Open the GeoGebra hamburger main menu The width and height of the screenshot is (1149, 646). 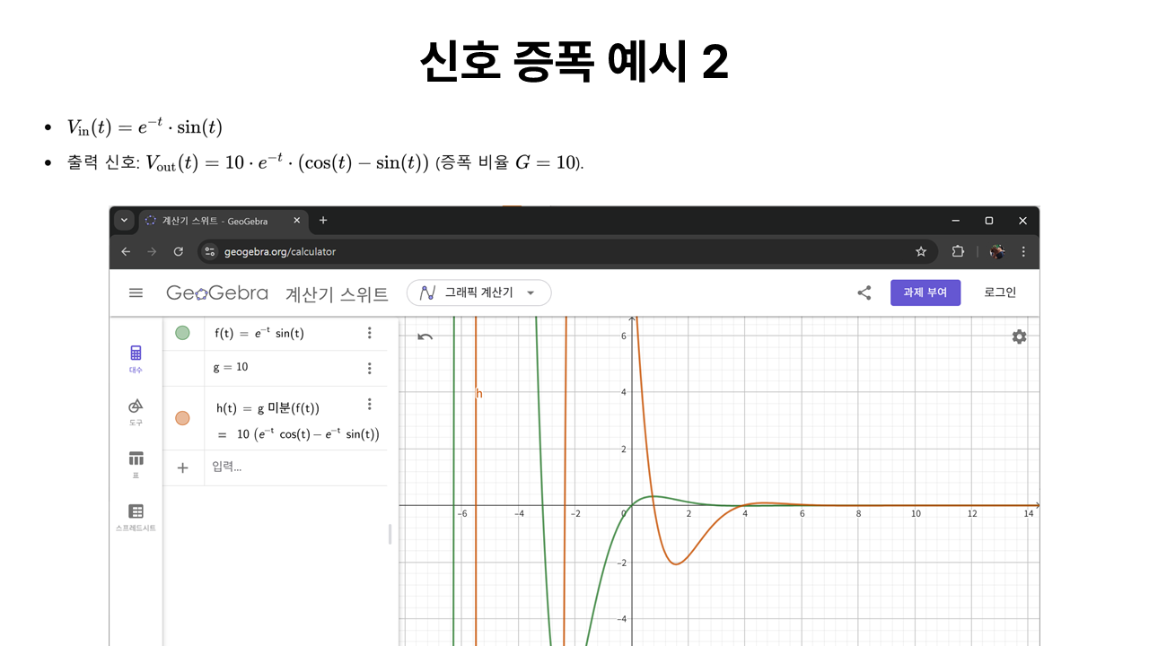[136, 292]
